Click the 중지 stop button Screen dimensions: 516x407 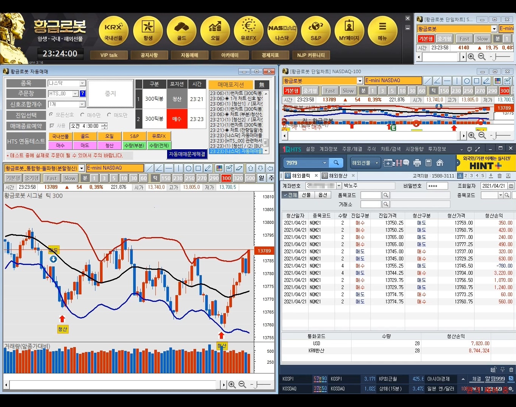pos(111,93)
